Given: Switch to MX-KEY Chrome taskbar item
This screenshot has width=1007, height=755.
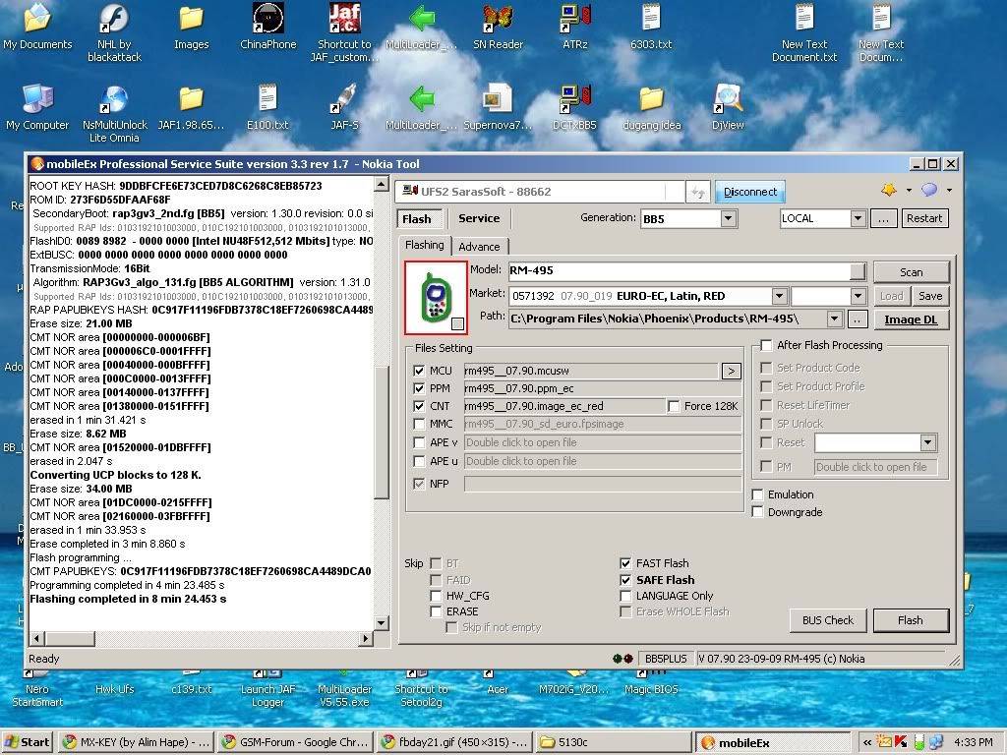Looking at the screenshot, I should 137,742.
